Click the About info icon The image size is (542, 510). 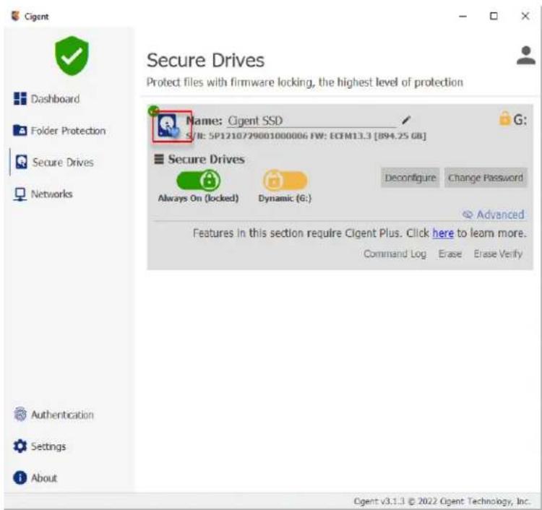20,478
